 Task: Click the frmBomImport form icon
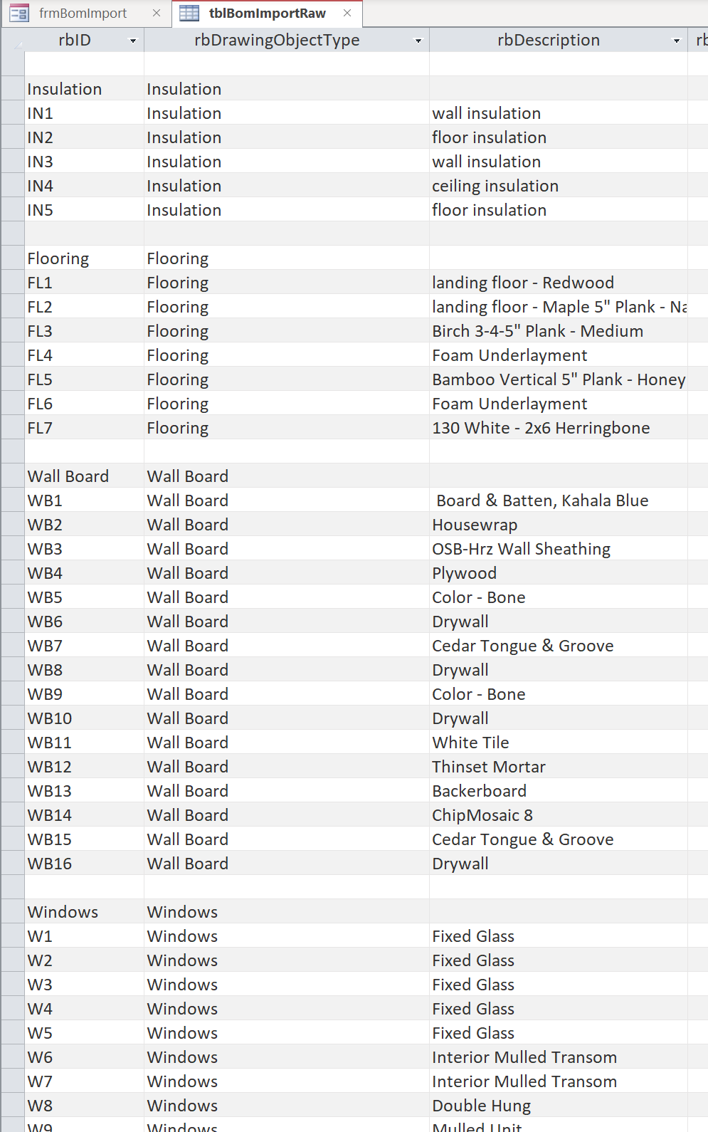click(19, 14)
